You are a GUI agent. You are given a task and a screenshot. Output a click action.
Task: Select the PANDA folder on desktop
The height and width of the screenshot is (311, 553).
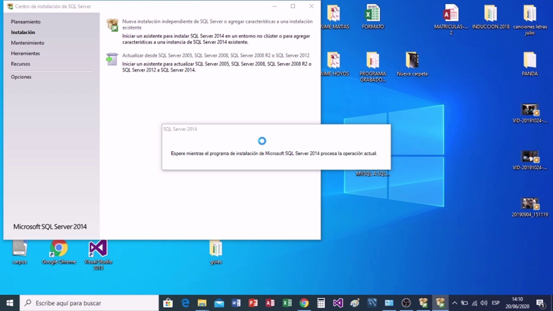[x=530, y=64]
